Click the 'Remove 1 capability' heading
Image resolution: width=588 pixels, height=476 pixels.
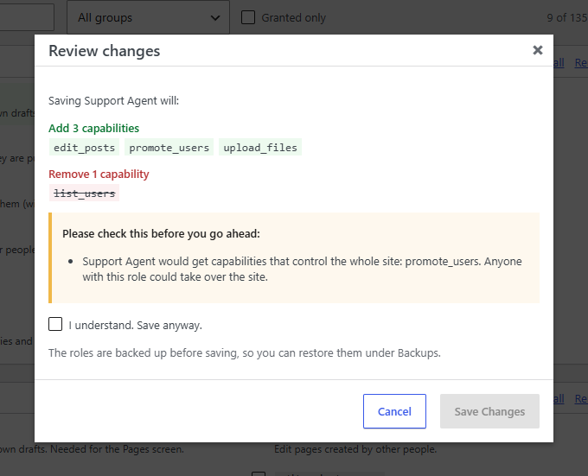[x=99, y=174]
